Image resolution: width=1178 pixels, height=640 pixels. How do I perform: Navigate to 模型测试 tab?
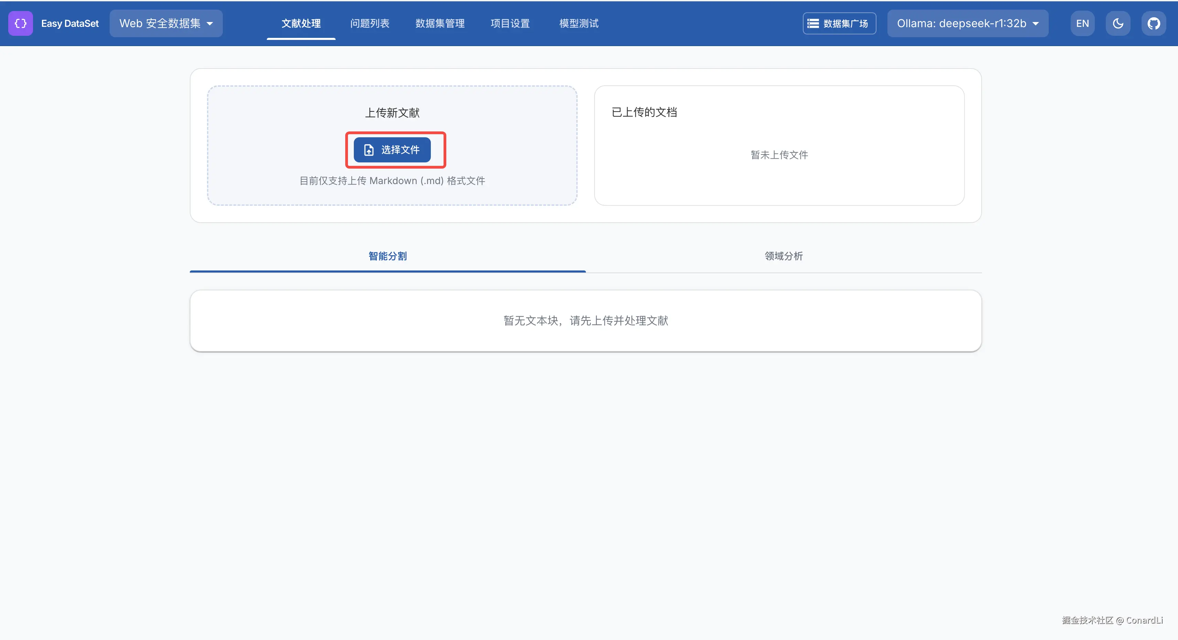578,23
